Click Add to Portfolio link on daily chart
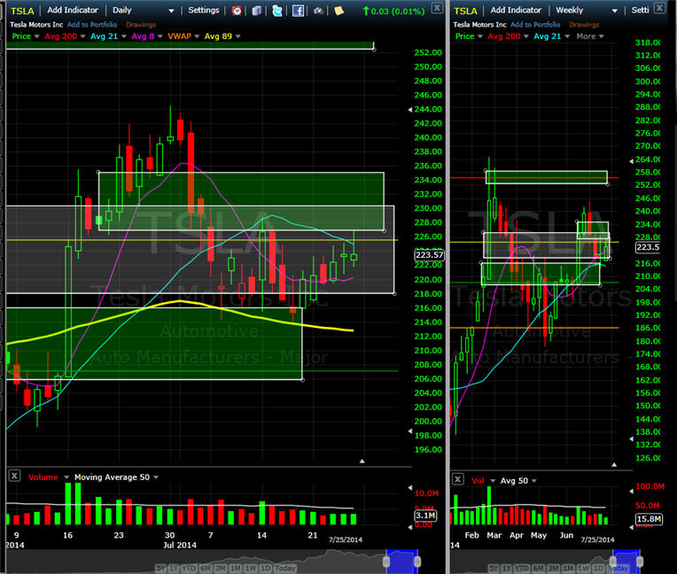 coord(92,25)
